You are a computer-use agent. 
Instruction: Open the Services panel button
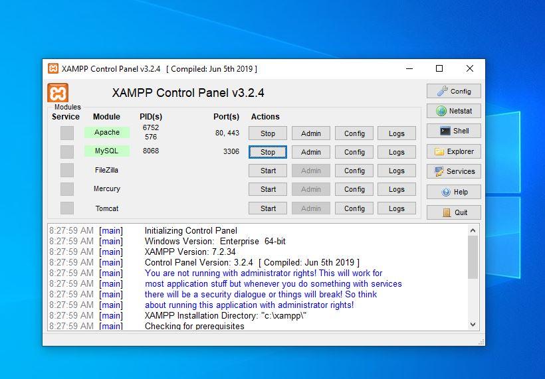coord(453,171)
